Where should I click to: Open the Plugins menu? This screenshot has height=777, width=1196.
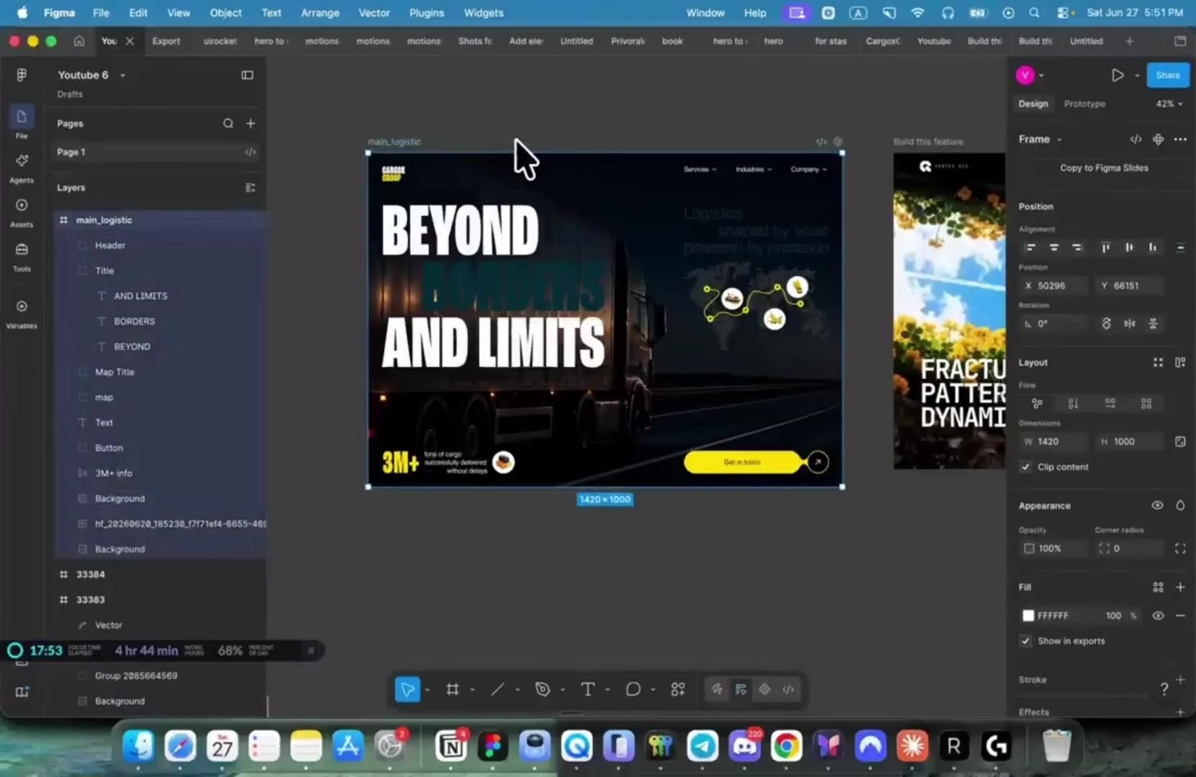[427, 13]
